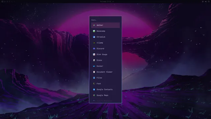Open the Files manager icon

pyautogui.click(x=94, y=78)
